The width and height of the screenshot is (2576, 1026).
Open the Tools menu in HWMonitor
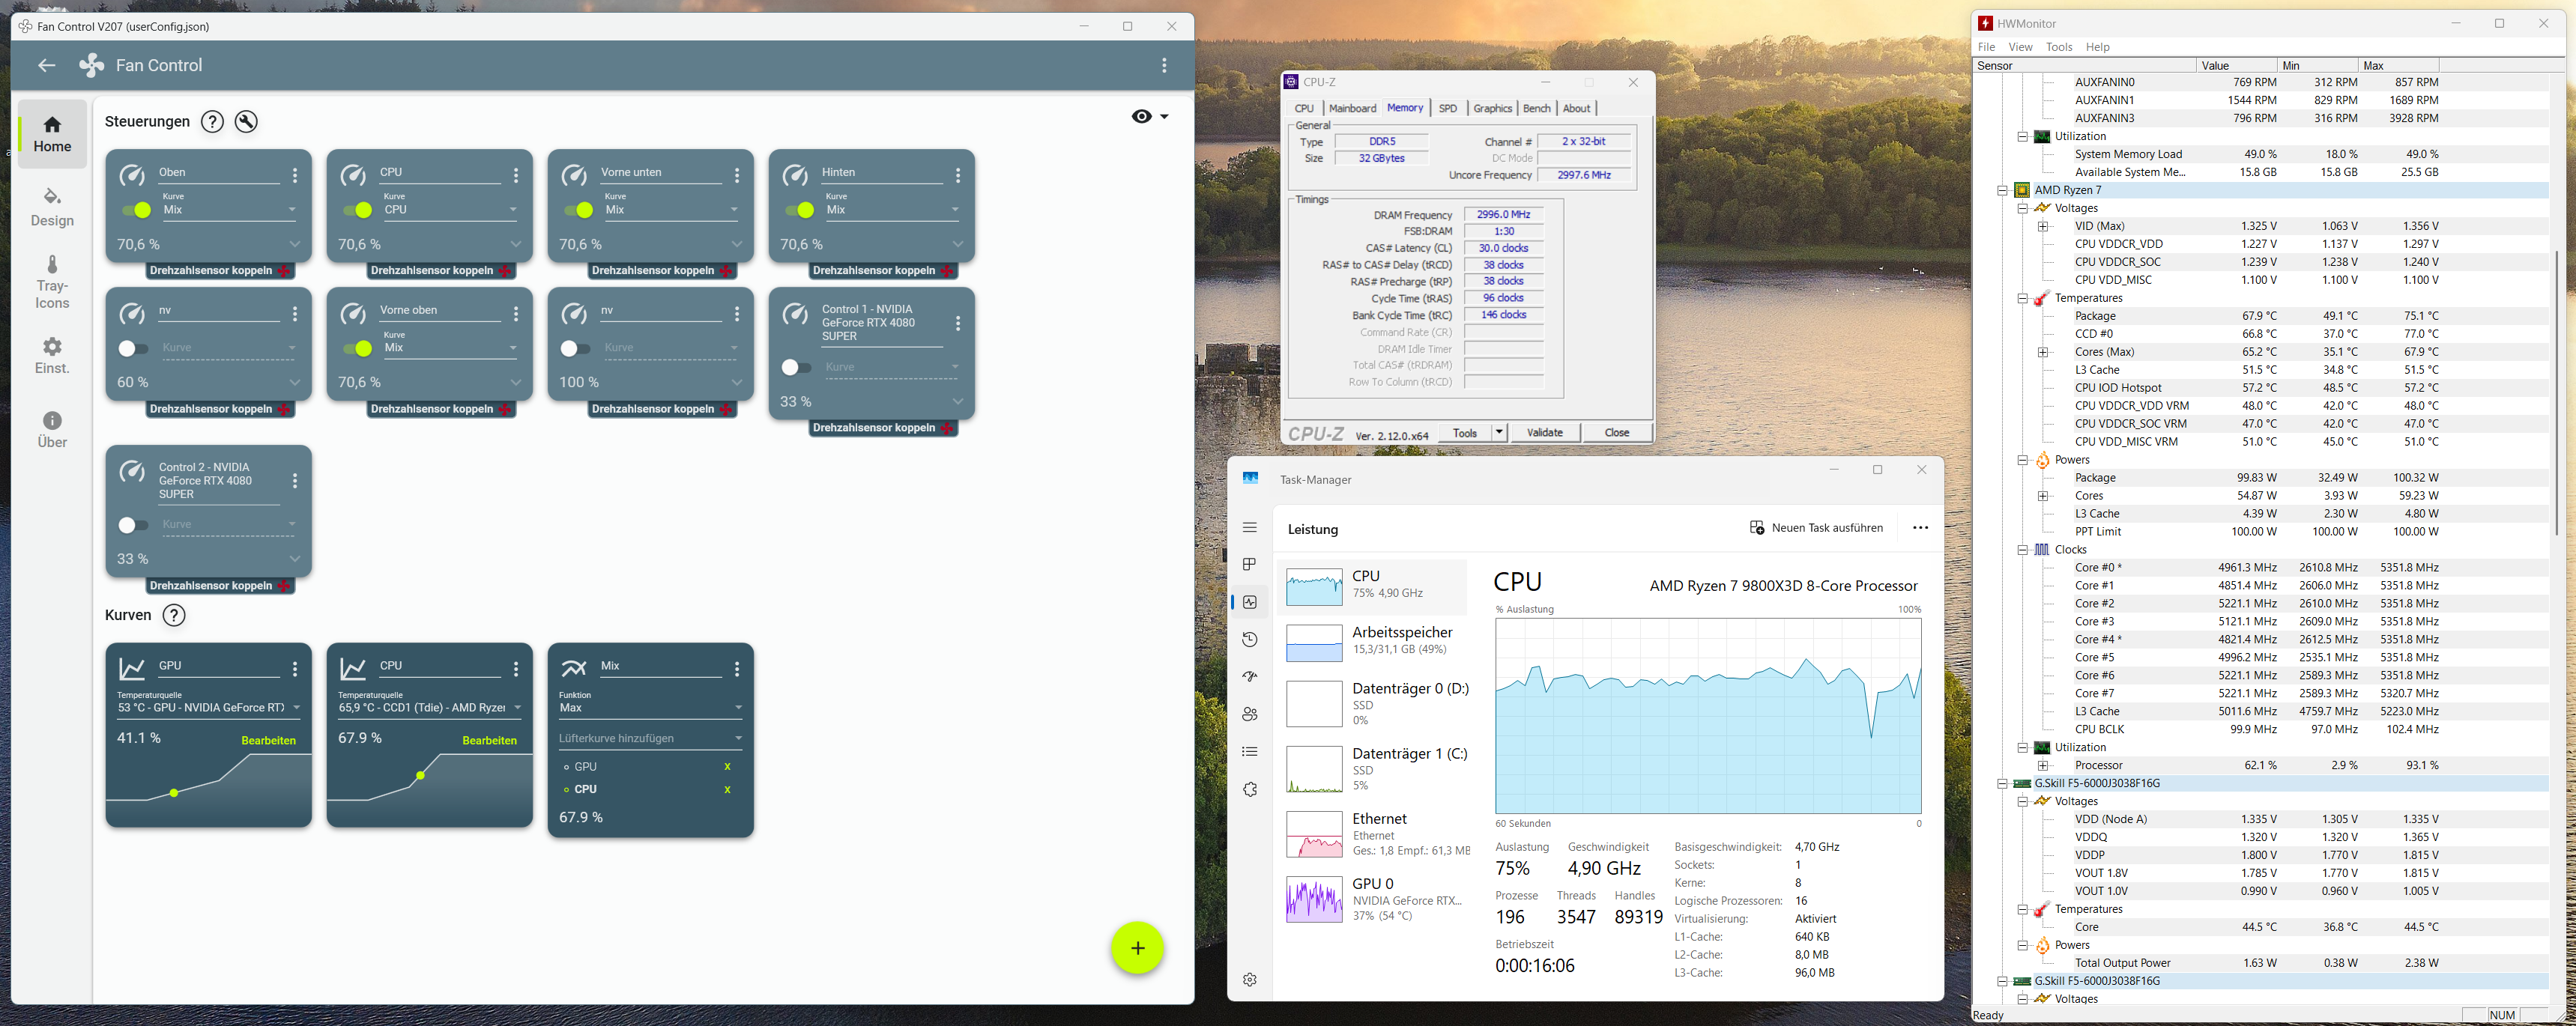(2058, 47)
